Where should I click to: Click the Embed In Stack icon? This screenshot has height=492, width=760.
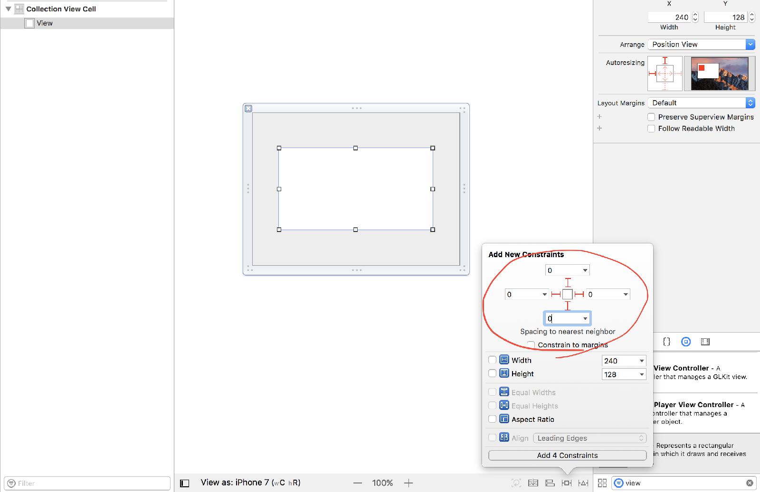(x=533, y=483)
